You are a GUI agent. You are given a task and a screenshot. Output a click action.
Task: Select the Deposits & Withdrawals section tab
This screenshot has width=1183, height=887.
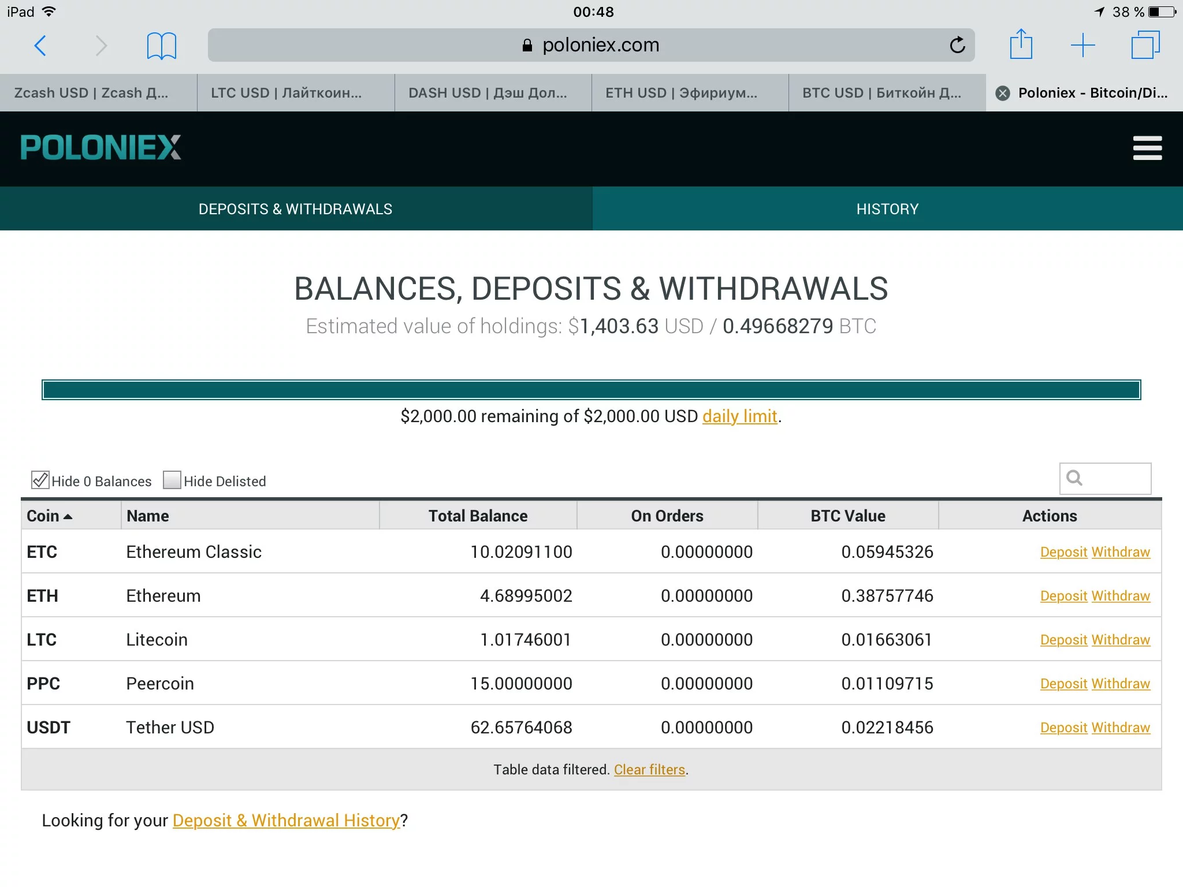pyautogui.click(x=296, y=208)
